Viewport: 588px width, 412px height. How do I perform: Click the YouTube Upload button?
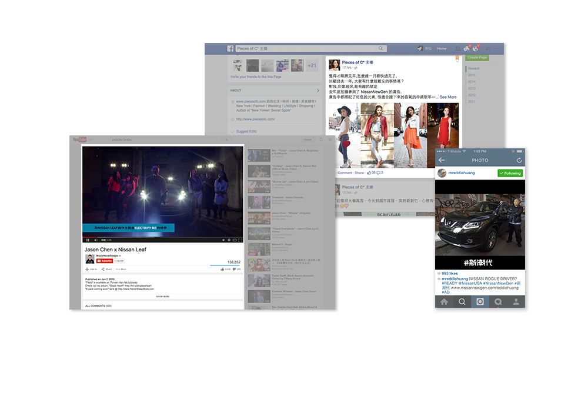coord(308,139)
